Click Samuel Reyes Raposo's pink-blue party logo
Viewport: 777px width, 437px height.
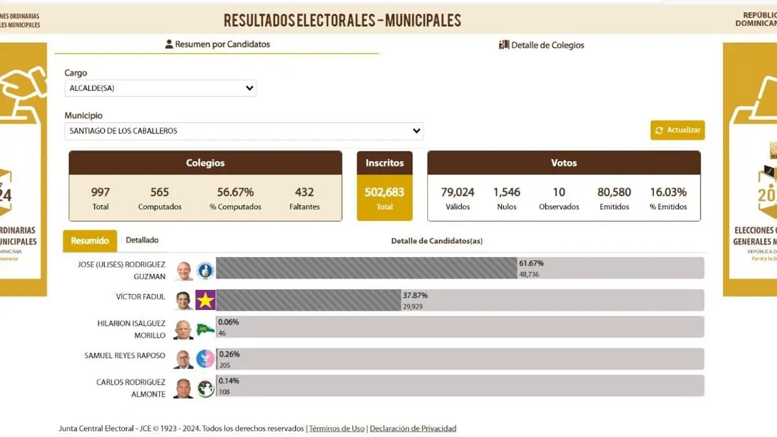point(205,359)
